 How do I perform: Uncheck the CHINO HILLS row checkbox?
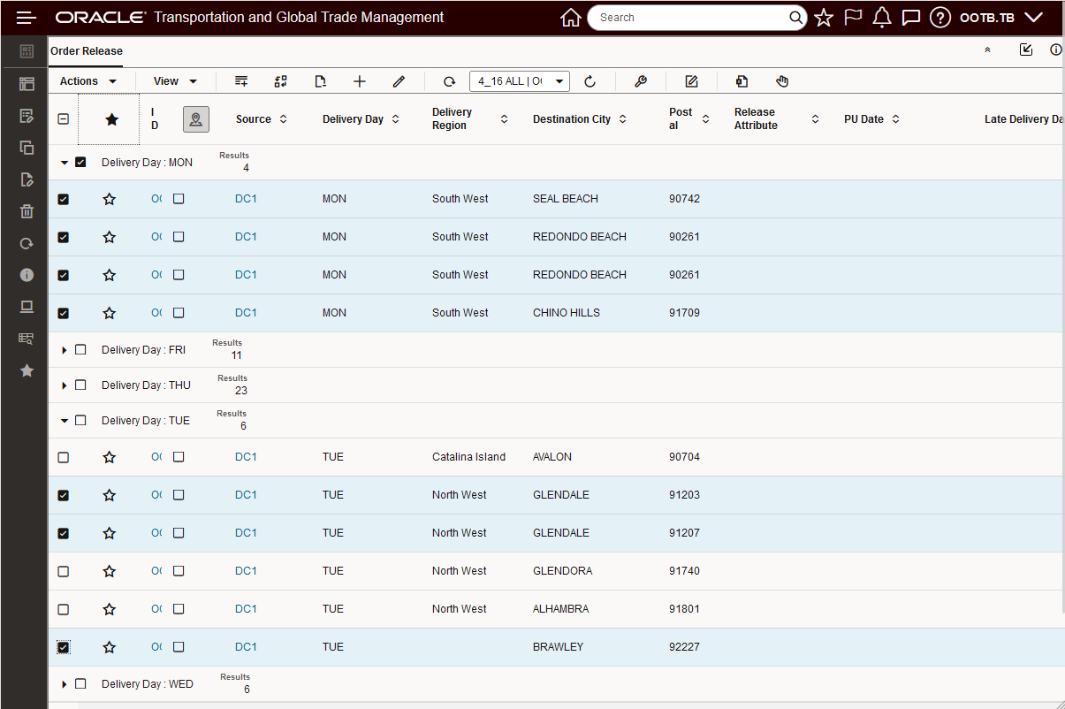[63, 314]
